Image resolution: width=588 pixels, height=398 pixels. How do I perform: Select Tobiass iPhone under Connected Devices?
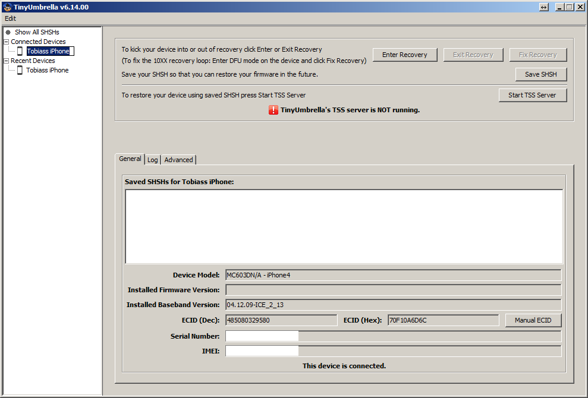51,51
